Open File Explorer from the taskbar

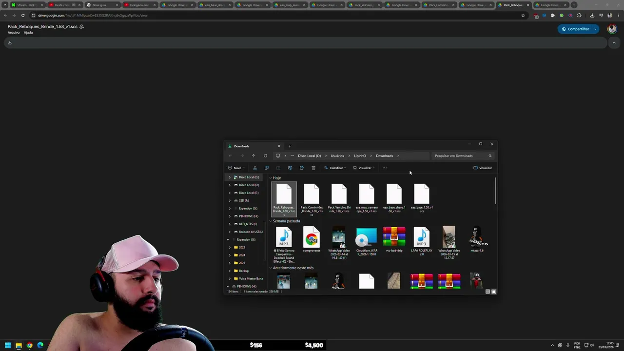[x=19, y=345]
